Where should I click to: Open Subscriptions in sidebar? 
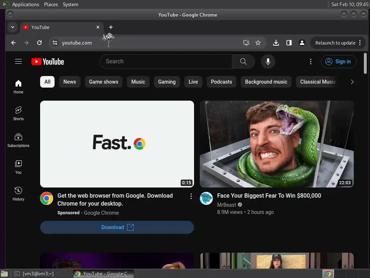[18, 140]
